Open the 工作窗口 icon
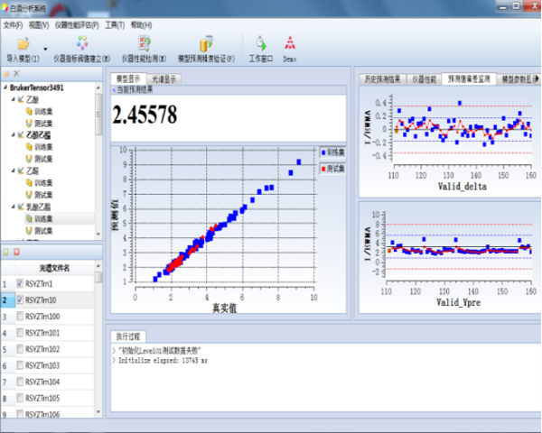Viewport: 542px width, 433px height. (261, 43)
